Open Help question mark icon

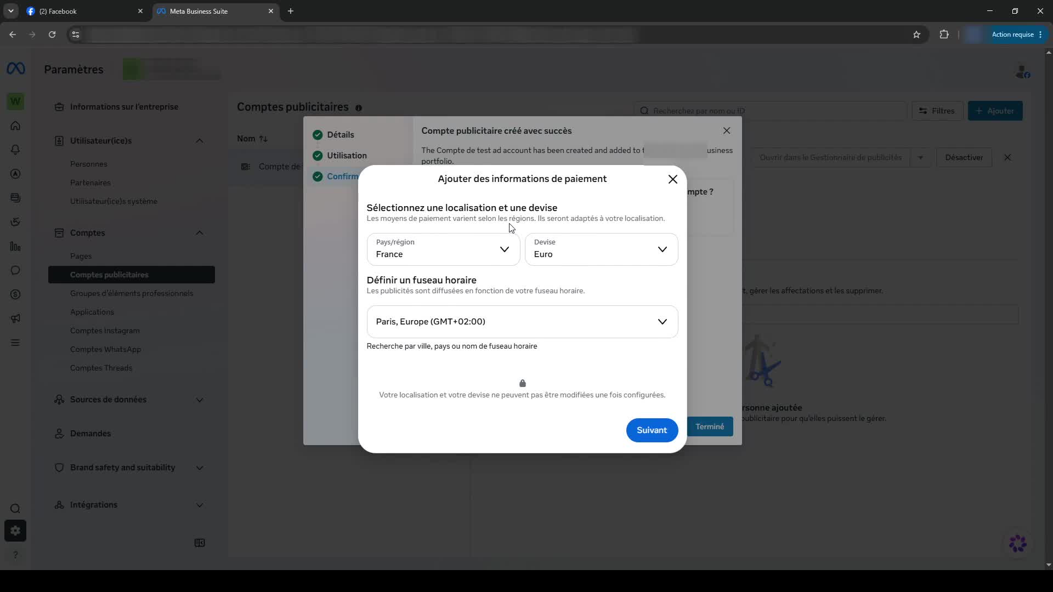[x=15, y=555]
